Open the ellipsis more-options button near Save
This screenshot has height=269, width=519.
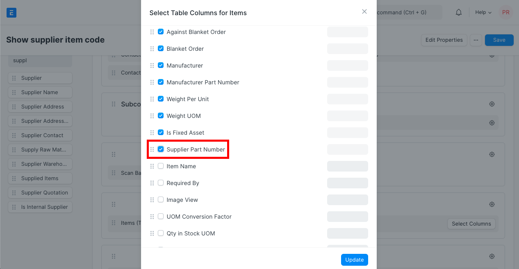click(x=476, y=40)
